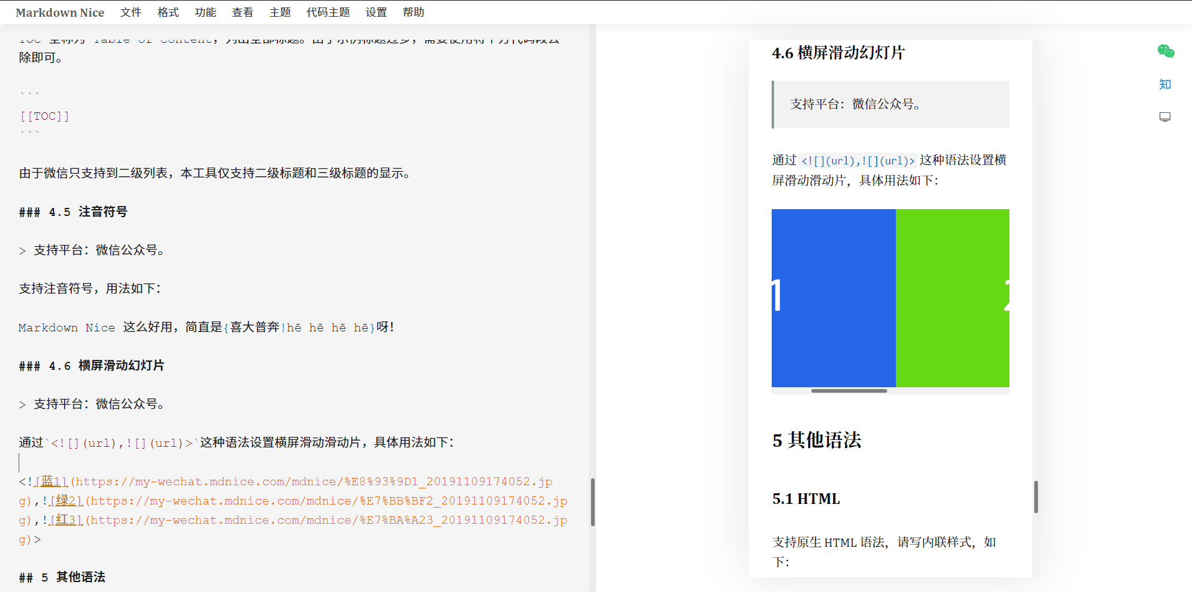Screen dimensions: 1192x592
Task: Click preview heading '4.6 横屏滑动幻灯片'
Action: (x=838, y=53)
